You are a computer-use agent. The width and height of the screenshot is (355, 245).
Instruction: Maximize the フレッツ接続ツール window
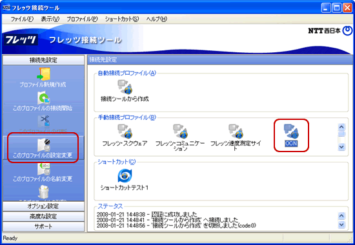(x=337, y=8)
